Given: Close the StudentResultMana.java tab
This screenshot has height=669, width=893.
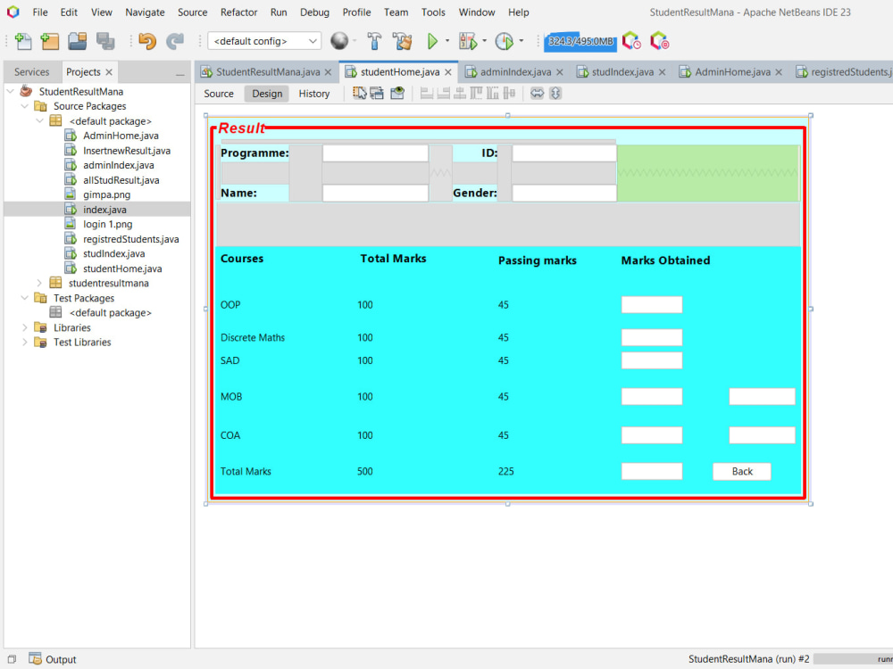Looking at the screenshot, I should (x=328, y=72).
